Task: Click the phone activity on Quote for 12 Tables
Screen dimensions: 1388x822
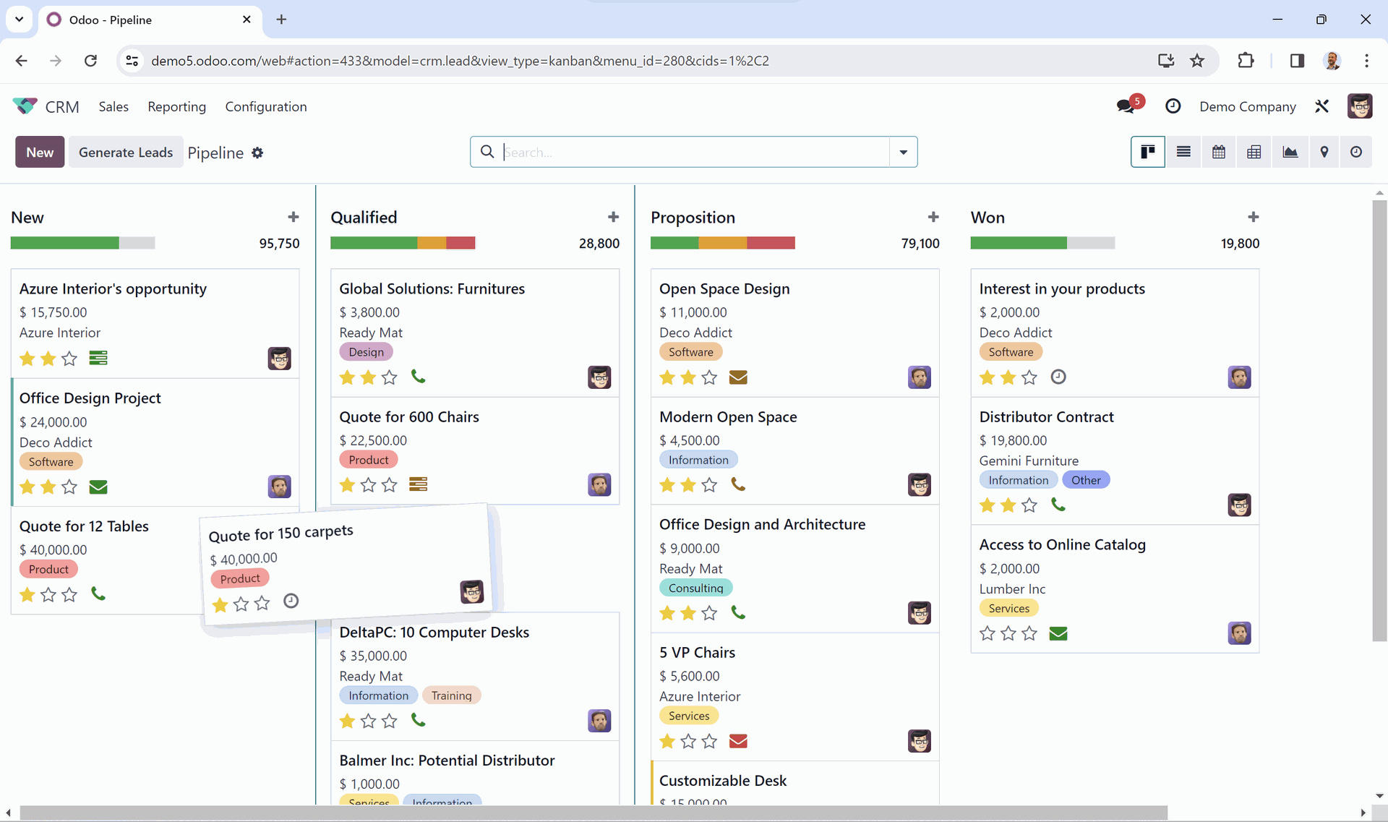Action: [98, 594]
